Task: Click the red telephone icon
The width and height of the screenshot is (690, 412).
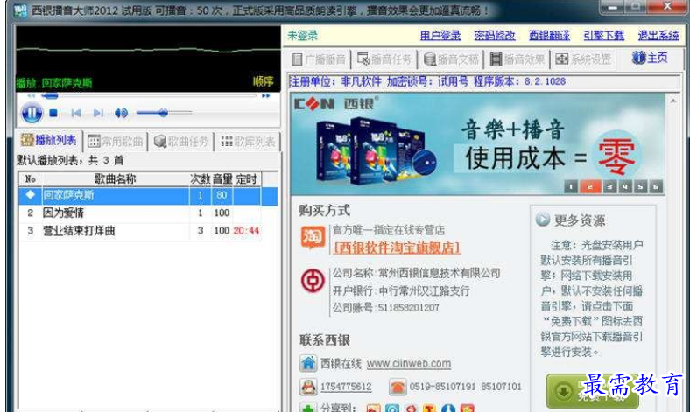Action: [398, 387]
